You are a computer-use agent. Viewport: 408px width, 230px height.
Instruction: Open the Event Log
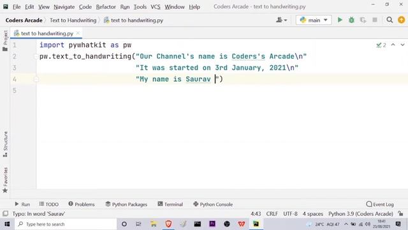click(380, 204)
